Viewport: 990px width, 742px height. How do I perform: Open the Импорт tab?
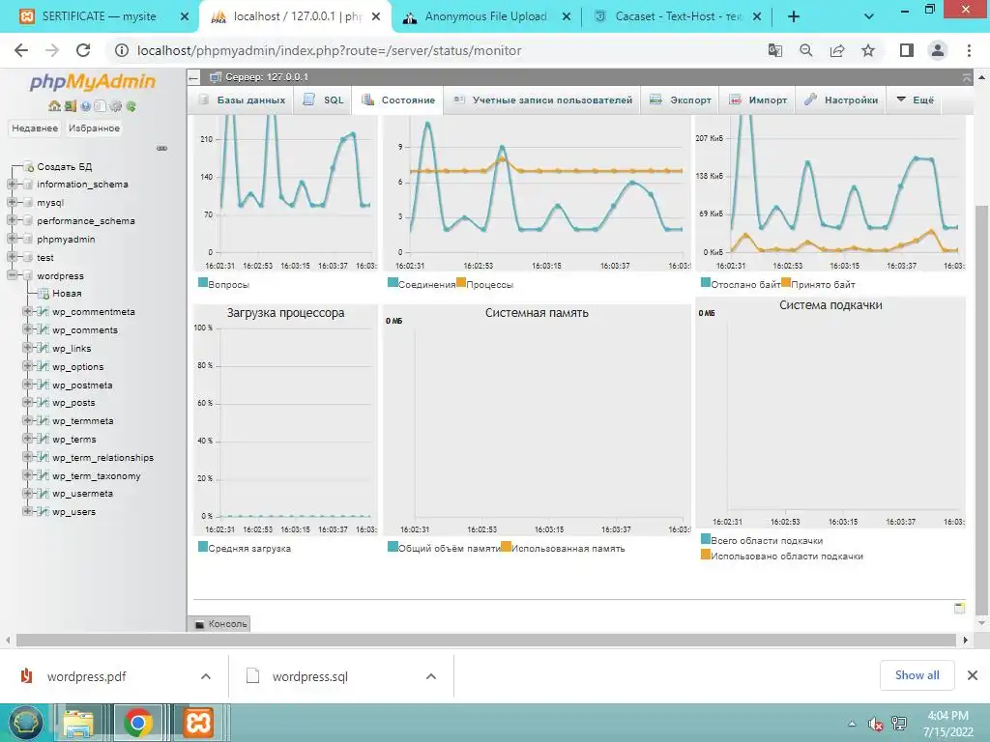(x=758, y=100)
